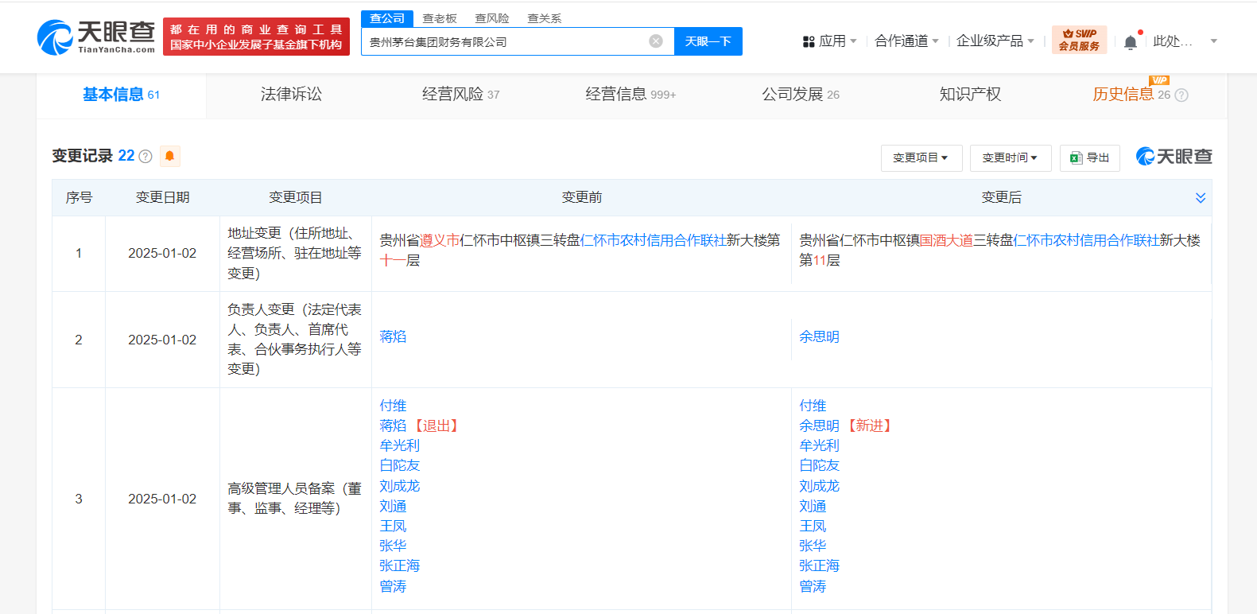Open 蒋焰 marked 退出 in row 3
1257x614 pixels.
pyautogui.click(x=393, y=426)
